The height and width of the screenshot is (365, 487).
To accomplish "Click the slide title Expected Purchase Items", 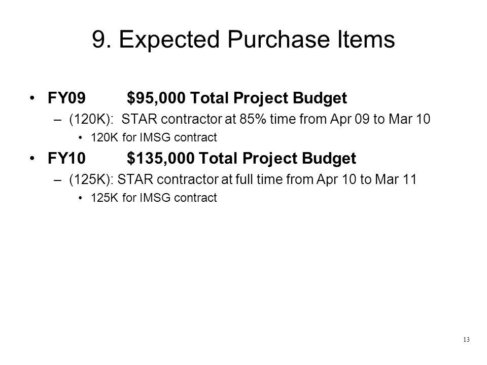I will tap(243, 40).
